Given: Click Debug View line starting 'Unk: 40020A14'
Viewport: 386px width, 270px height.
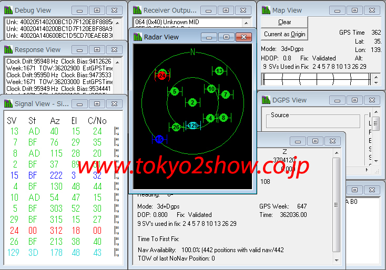Looking at the screenshot, I should coord(59,36).
